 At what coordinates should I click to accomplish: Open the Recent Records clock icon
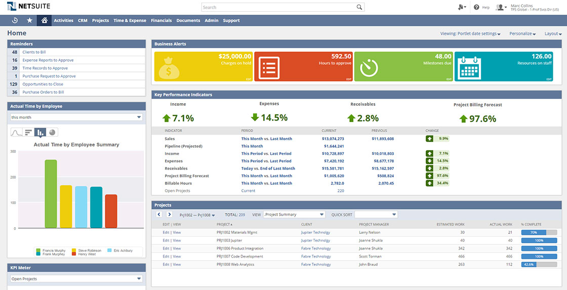coord(15,21)
